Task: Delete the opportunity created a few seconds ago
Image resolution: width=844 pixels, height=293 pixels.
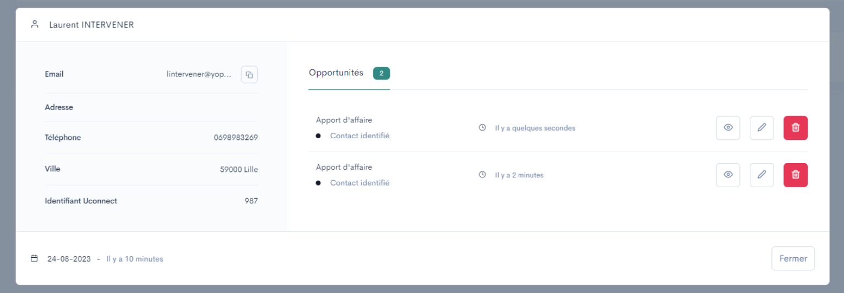Action: 796,128
